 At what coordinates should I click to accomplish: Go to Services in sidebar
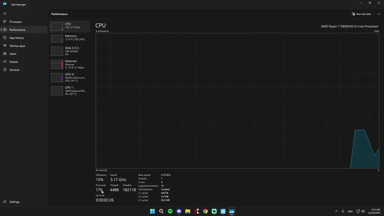[x=14, y=70]
